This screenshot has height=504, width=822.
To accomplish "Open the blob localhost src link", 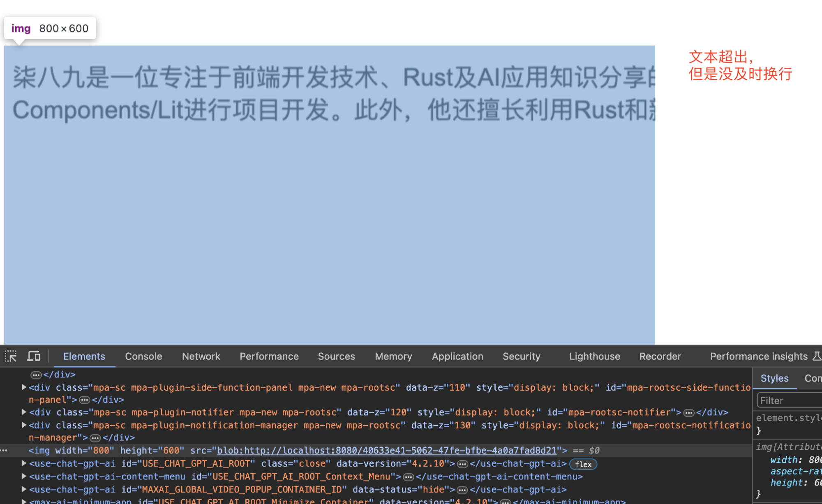I will pos(386,451).
